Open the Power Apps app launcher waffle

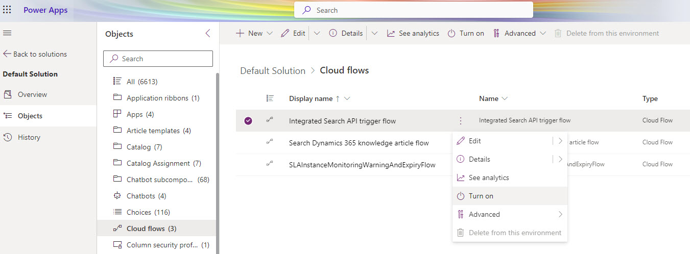point(7,10)
